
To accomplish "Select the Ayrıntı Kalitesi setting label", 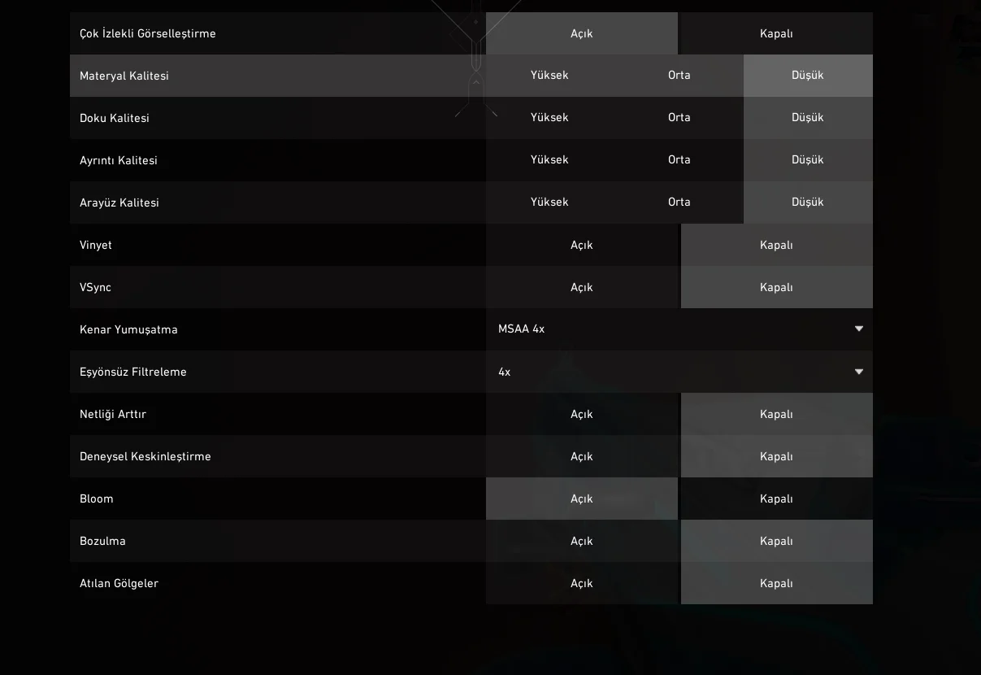I will tap(119, 160).
